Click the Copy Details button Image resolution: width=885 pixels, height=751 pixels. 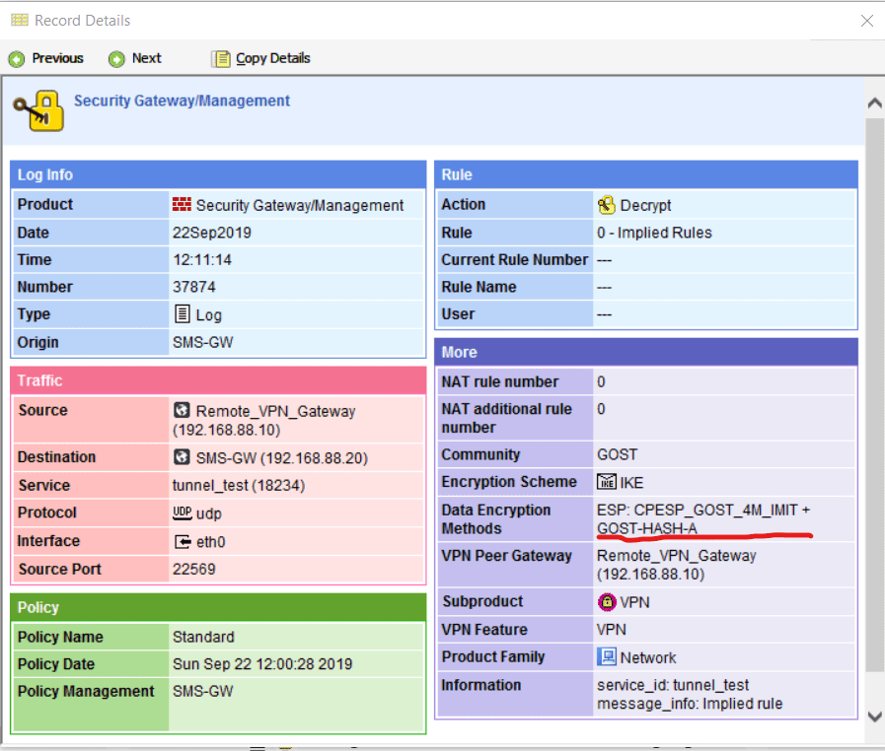click(x=261, y=58)
